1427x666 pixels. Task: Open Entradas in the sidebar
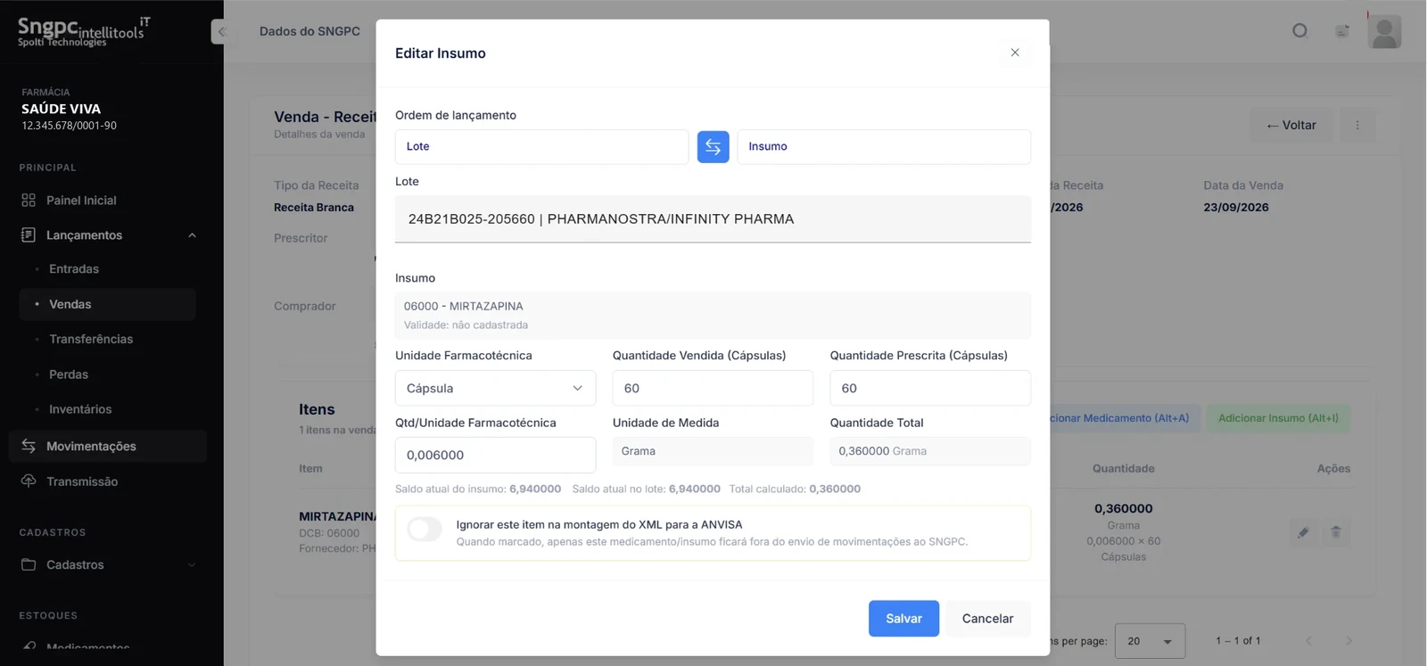click(74, 269)
